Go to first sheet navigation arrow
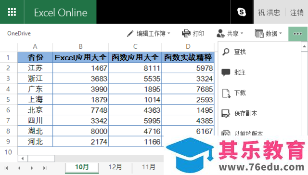The width and height of the screenshot is (308, 175). (x=6, y=168)
